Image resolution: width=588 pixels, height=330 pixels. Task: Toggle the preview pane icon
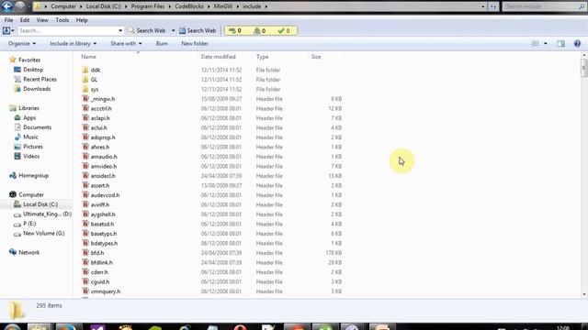560,44
